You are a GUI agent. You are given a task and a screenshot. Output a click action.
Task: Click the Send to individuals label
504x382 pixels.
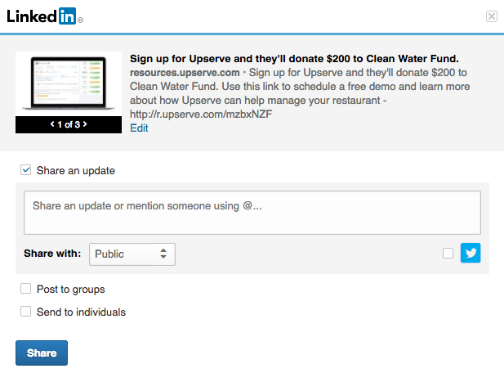click(81, 312)
